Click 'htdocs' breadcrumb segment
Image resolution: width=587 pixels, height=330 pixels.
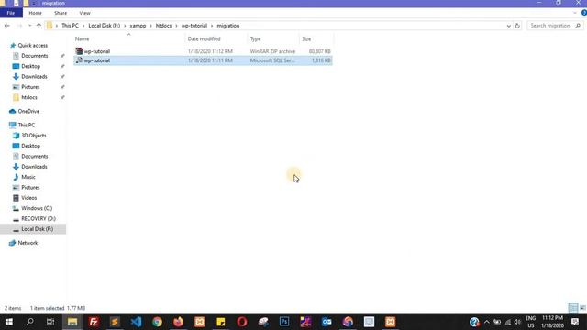coord(163,26)
